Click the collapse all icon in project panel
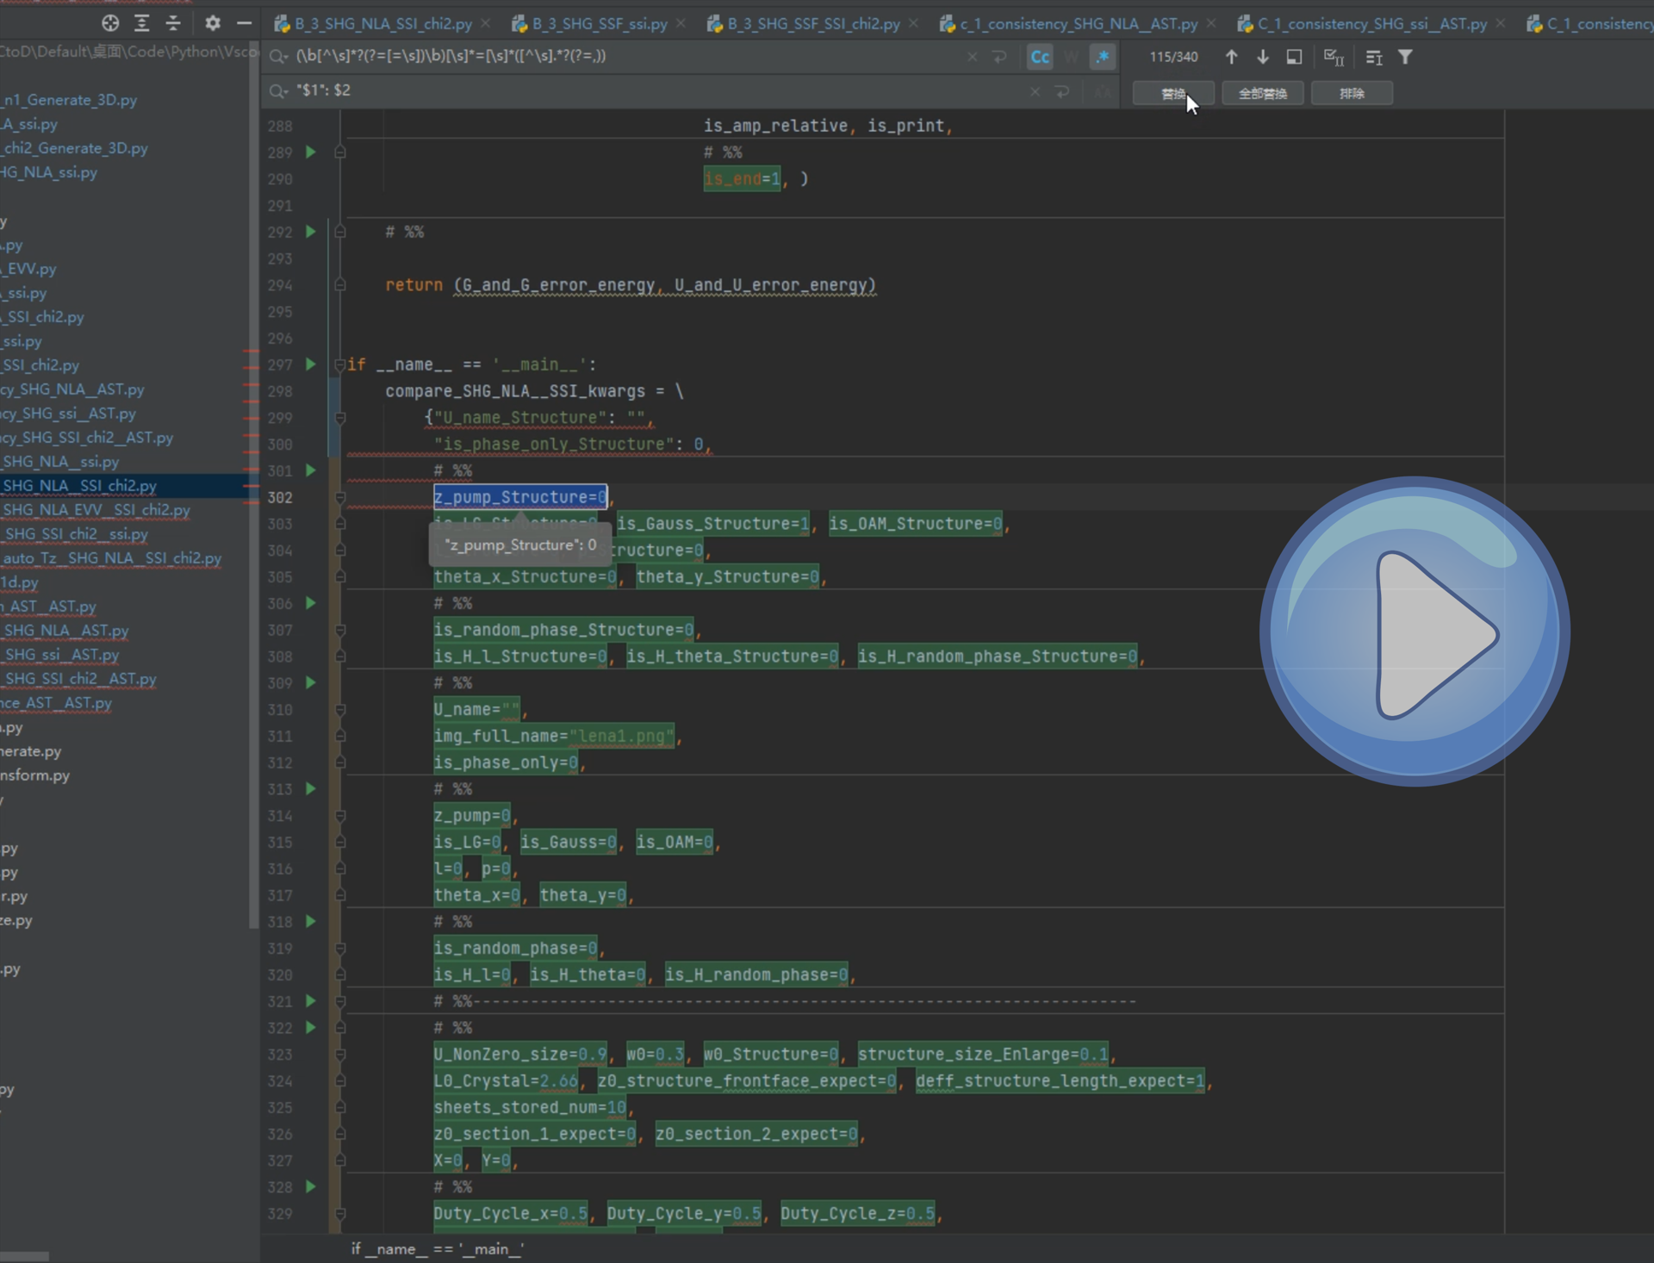1654x1263 pixels. tap(173, 23)
